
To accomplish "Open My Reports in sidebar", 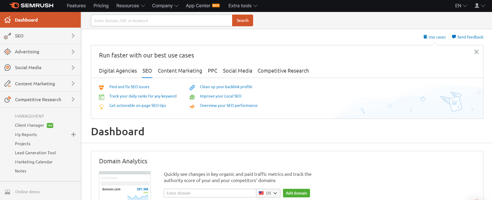I will pos(26,134).
